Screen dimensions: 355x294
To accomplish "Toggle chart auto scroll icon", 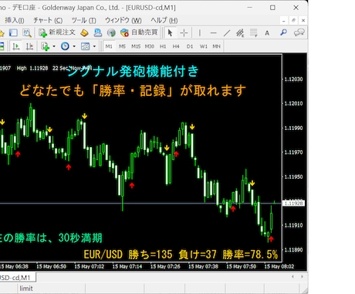I will coord(16,46).
